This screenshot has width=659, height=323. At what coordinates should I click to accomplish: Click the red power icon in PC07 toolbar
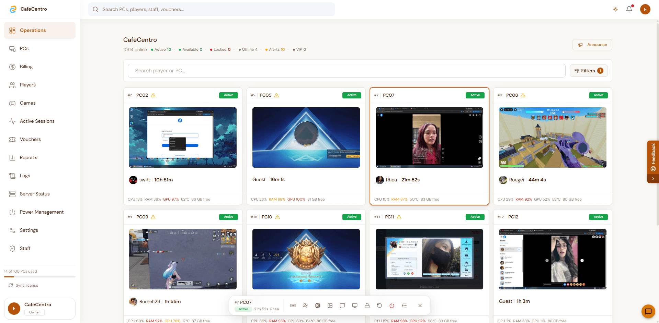(392, 306)
